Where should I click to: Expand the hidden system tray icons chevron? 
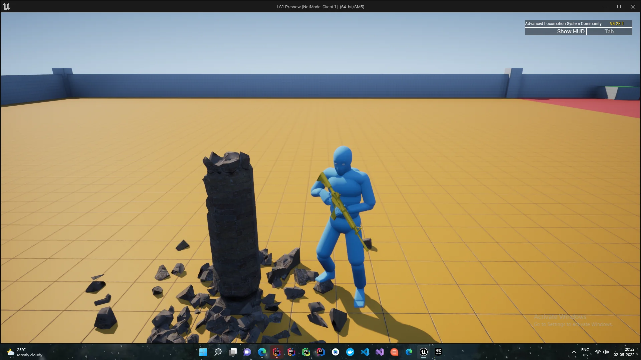574,352
